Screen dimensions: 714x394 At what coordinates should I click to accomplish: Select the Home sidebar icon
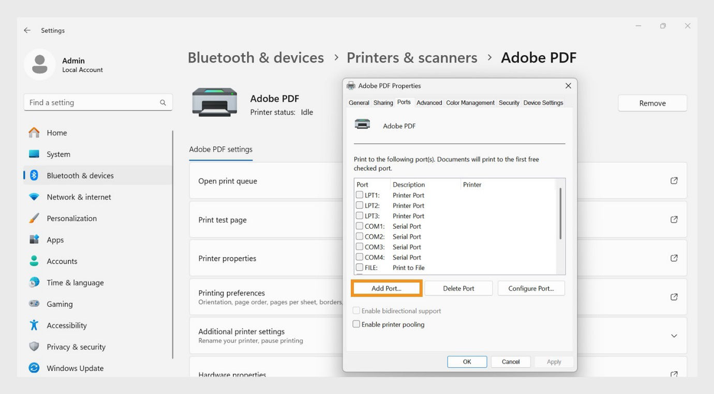(x=33, y=133)
